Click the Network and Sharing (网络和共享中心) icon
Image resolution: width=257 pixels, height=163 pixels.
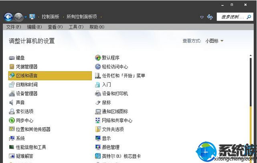(x=98, y=120)
